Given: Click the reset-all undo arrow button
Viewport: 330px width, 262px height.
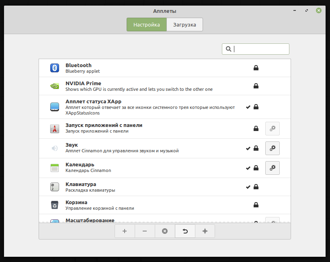Looking at the screenshot, I should click(185, 231).
